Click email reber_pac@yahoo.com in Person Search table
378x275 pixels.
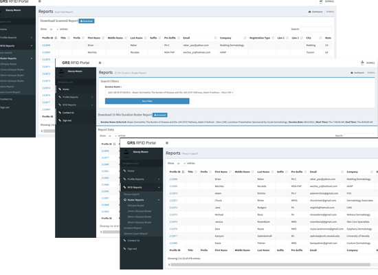click(322, 179)
